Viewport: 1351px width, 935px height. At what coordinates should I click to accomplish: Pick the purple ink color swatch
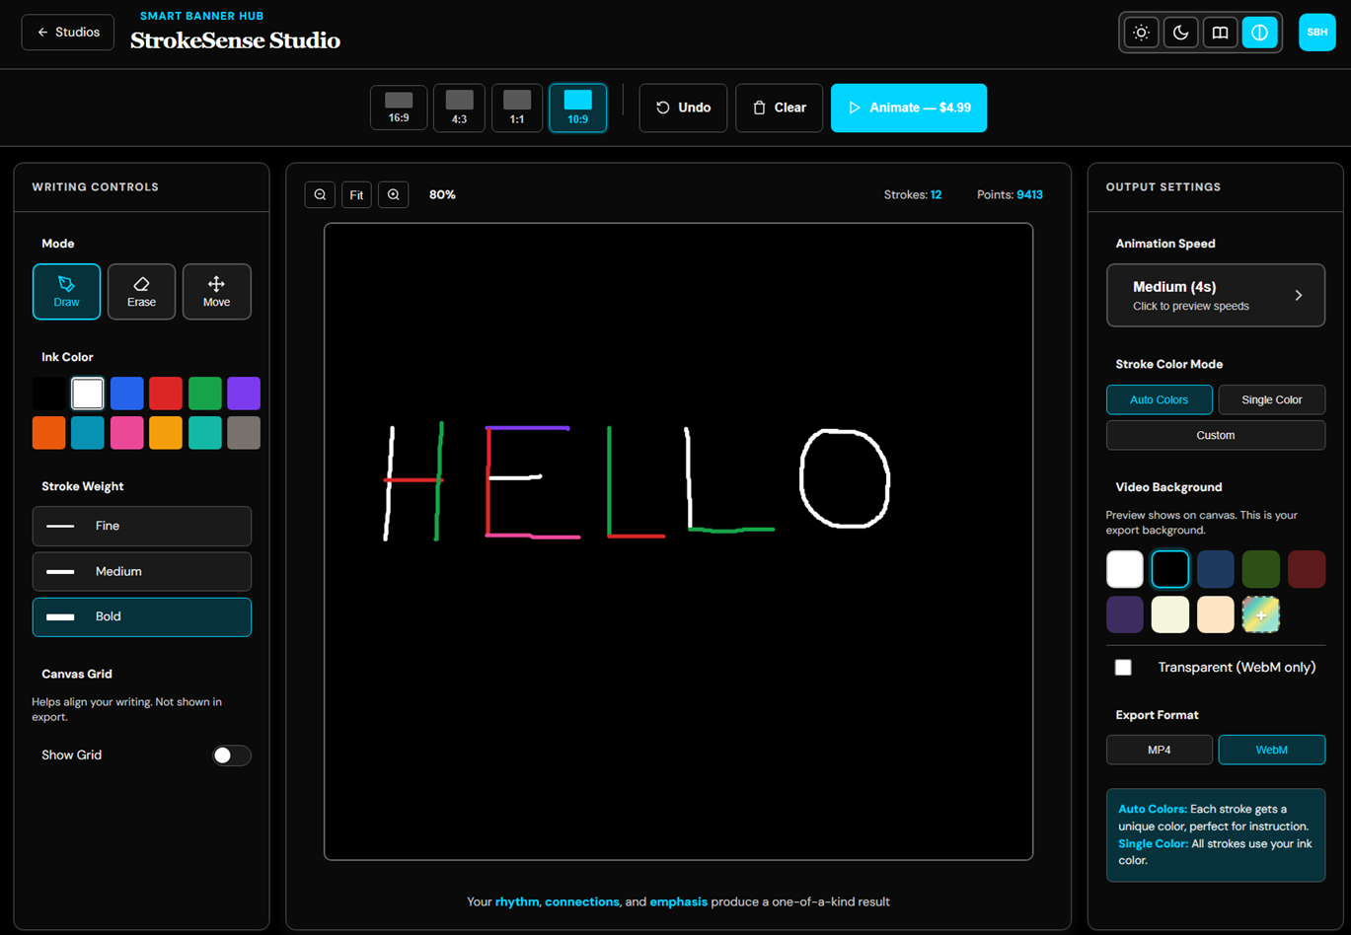(x=244, y=394)
